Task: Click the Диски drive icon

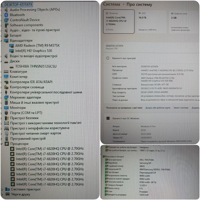Action: (x=6, y=62)
